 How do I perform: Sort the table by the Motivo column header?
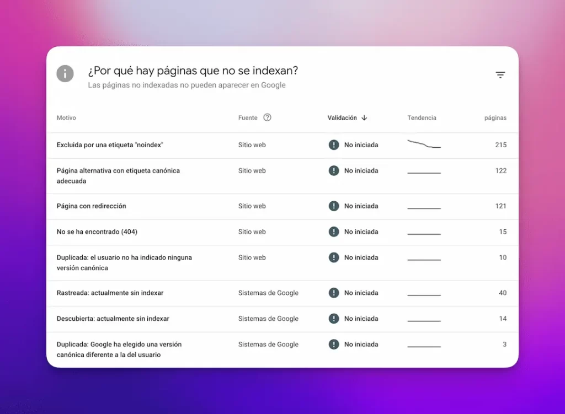click(66, 117)
